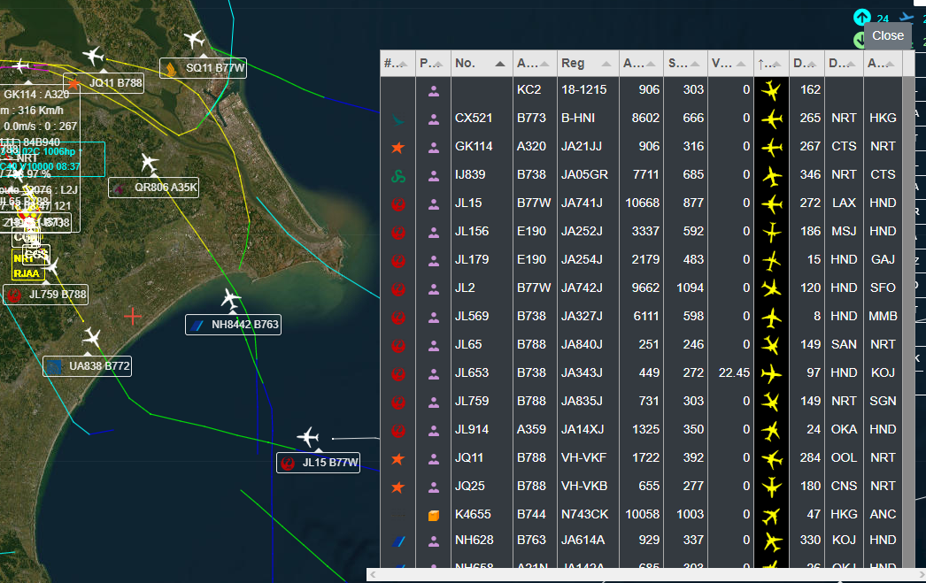The width and height of the screenshot is (926, 583).
Task: Click the SQ11 B77W aircraft label
Action: [203, 68]
